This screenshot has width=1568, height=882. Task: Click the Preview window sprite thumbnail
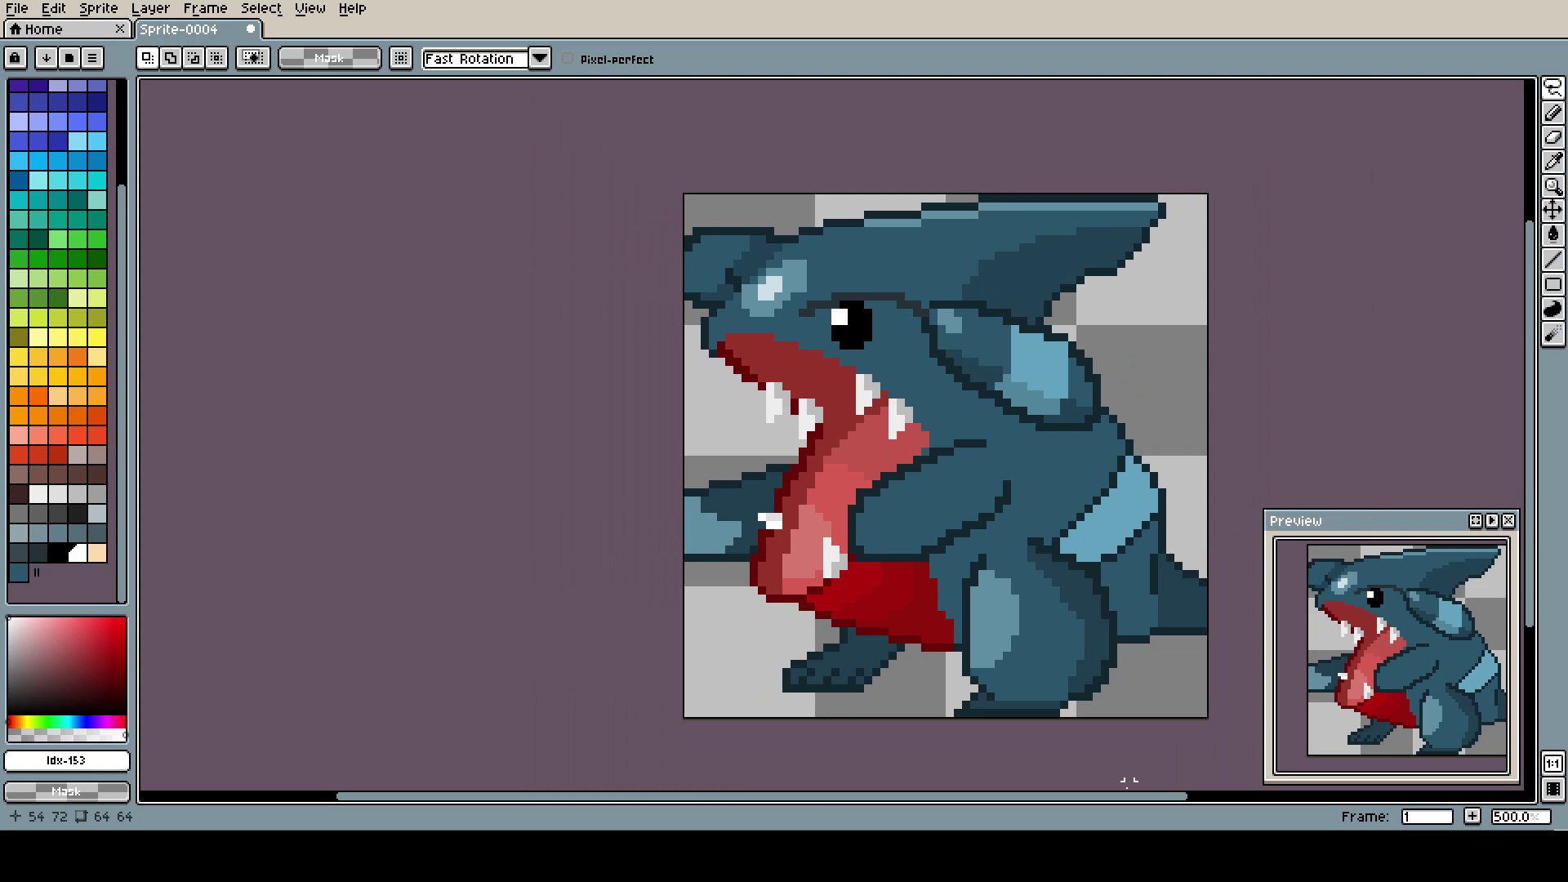[1406, 650]
